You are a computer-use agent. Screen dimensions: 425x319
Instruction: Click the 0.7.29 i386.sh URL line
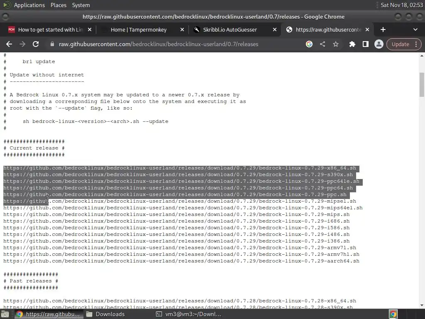[x=176, y=241]
